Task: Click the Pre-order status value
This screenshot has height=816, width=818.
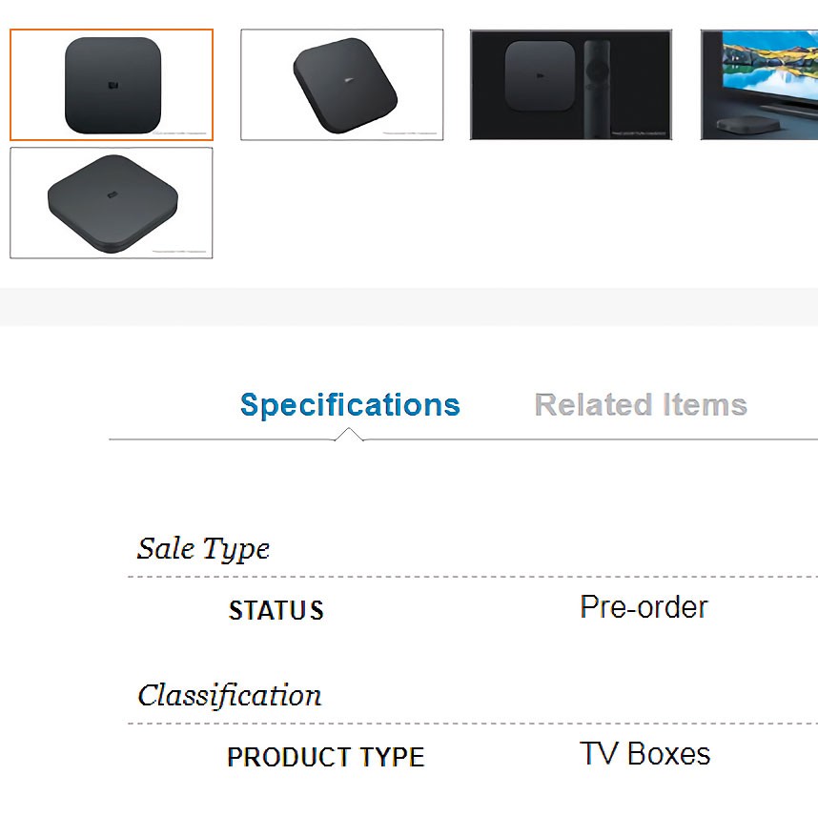Action: (644, 607)
